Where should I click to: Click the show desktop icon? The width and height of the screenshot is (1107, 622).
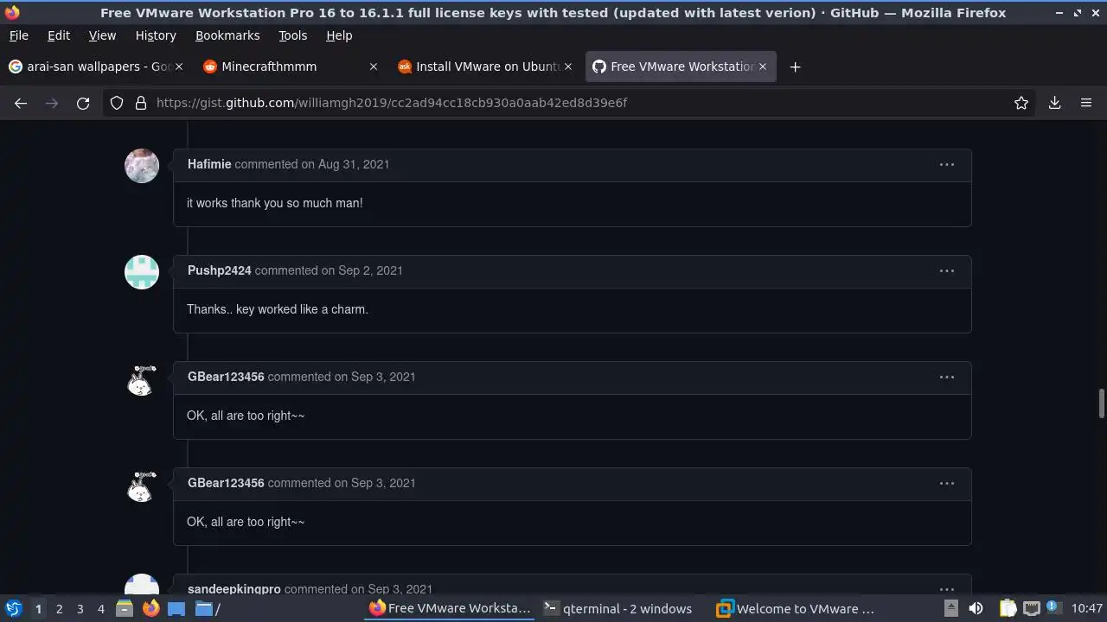pyautogui.click(x=176, y=608)
